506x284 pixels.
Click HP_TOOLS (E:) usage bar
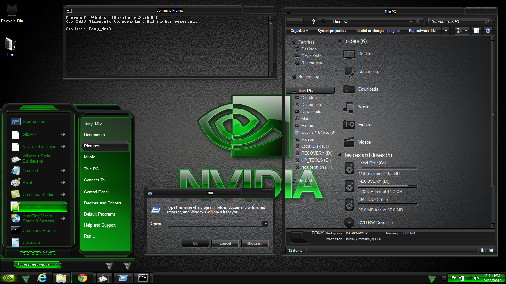tap(388, 205)
